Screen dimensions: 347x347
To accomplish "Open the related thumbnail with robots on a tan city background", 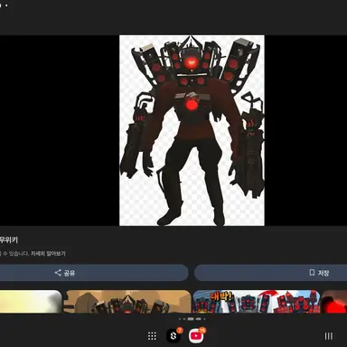I will coord(128,302).
